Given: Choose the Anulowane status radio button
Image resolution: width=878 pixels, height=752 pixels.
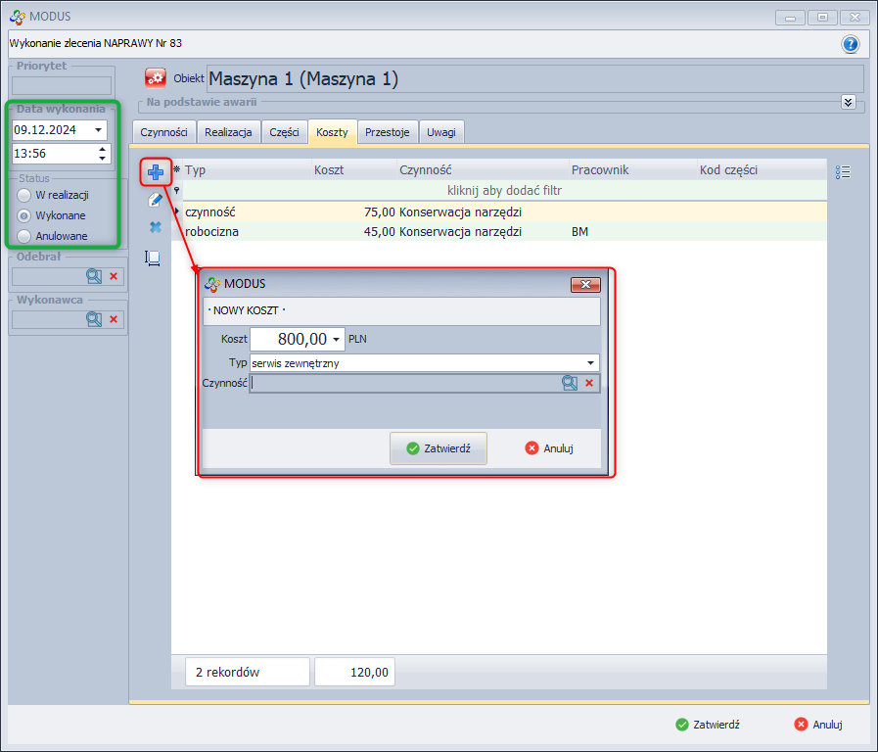Looking at the screenshot, I should click(24, 236).
